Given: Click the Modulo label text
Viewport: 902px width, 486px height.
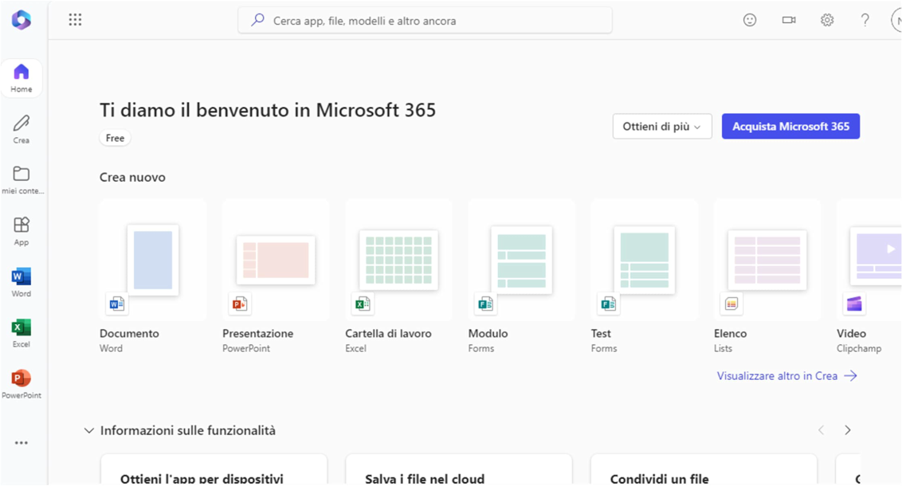Looking at the screenshot, I should coord(488,334).
